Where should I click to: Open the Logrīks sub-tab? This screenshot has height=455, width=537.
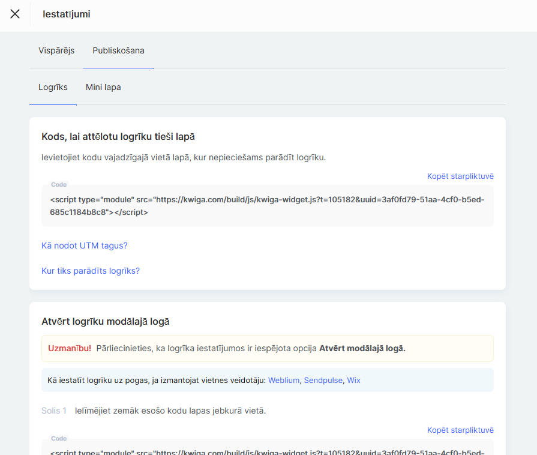53,87
